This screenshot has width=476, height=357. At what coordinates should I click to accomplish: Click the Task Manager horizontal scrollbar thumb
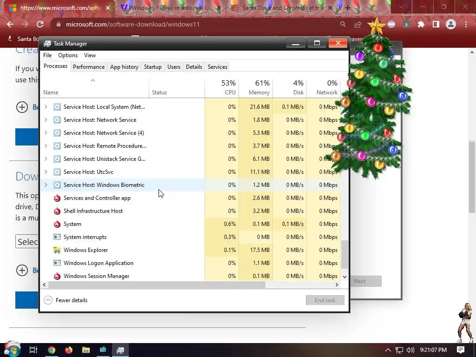click(157, 285)
